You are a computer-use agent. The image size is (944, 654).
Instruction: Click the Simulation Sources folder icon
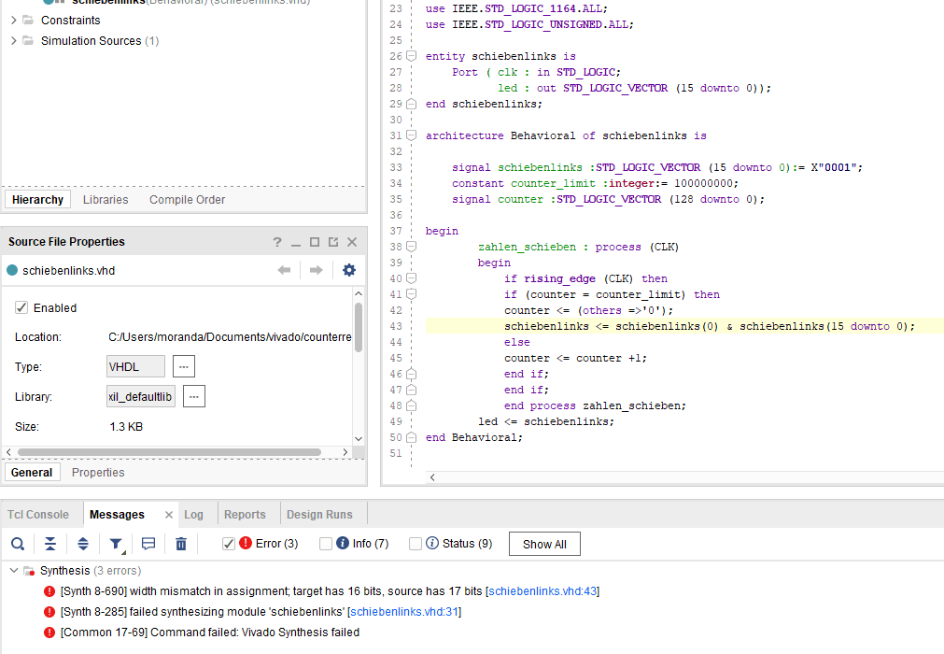[28, 40]
